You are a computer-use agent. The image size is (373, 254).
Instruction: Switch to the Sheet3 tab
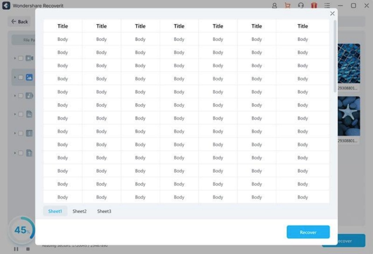104,211
